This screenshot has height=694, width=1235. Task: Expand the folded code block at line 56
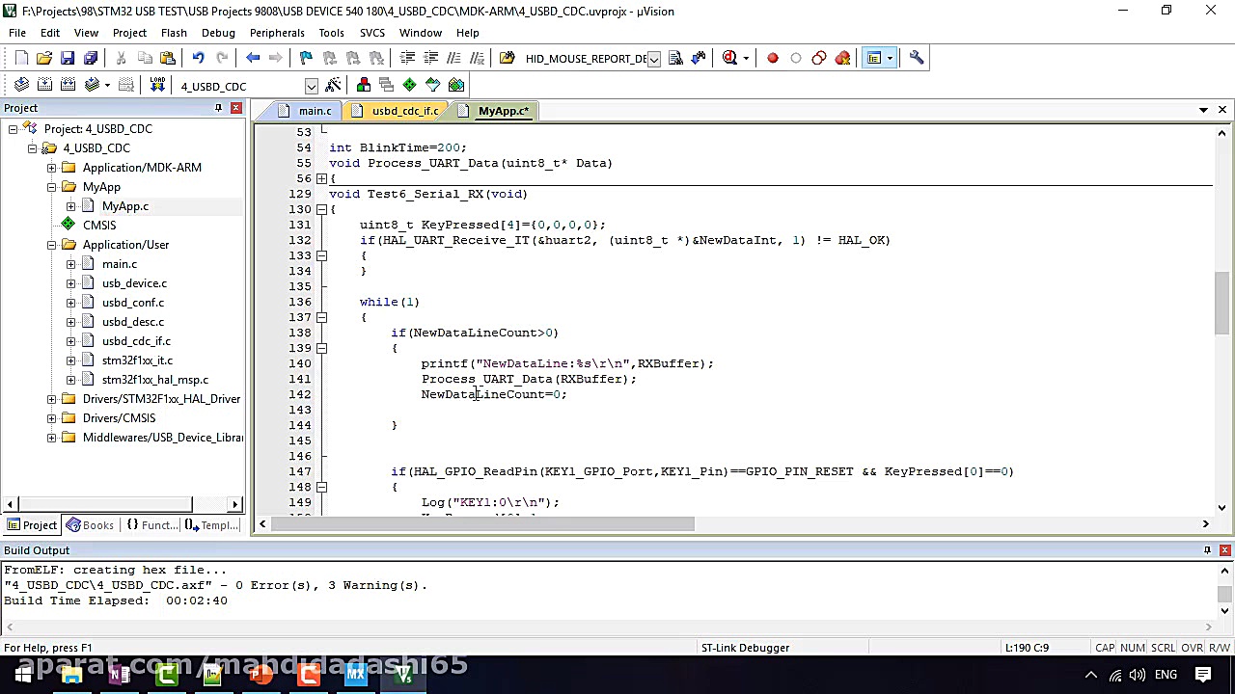tap(321, 178)
